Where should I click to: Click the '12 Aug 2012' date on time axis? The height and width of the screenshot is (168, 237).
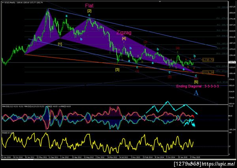89,157
